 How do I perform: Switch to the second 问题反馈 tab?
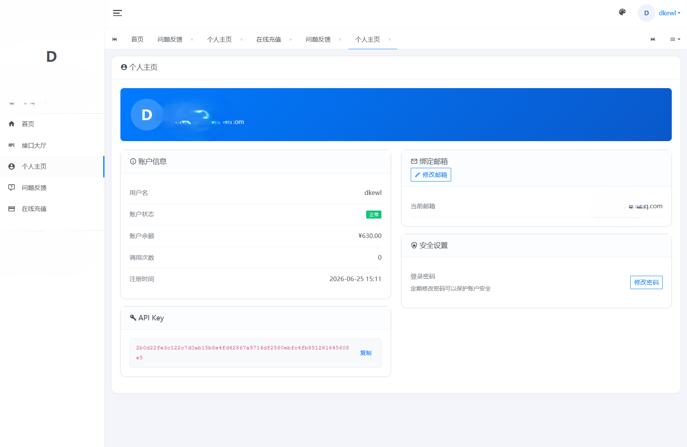[x=318, y=39]
